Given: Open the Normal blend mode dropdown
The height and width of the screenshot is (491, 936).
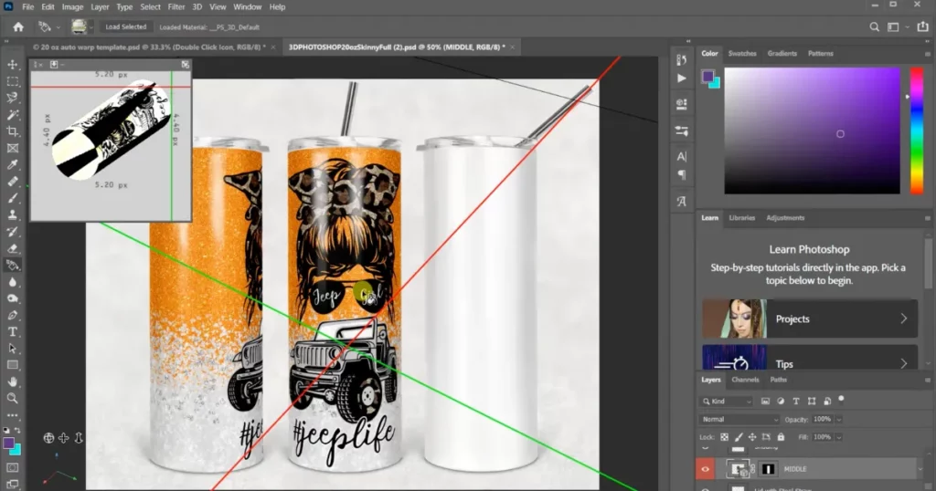Looking at the screenshot, I should coord(739,420).
